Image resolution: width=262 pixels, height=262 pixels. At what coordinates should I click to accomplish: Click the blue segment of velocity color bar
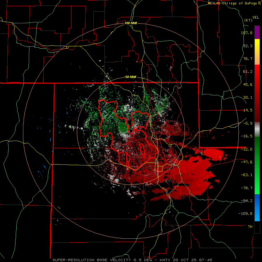coord(257,208)
